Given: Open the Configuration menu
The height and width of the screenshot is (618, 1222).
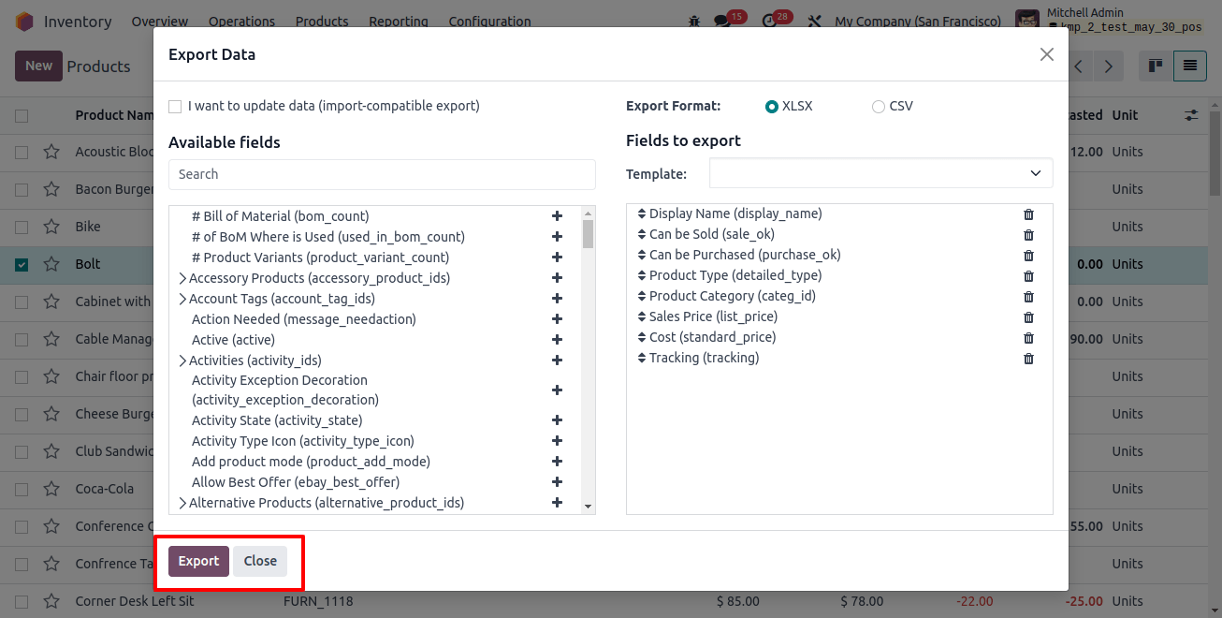Looking at the screenshot, I should pos(489,21).
